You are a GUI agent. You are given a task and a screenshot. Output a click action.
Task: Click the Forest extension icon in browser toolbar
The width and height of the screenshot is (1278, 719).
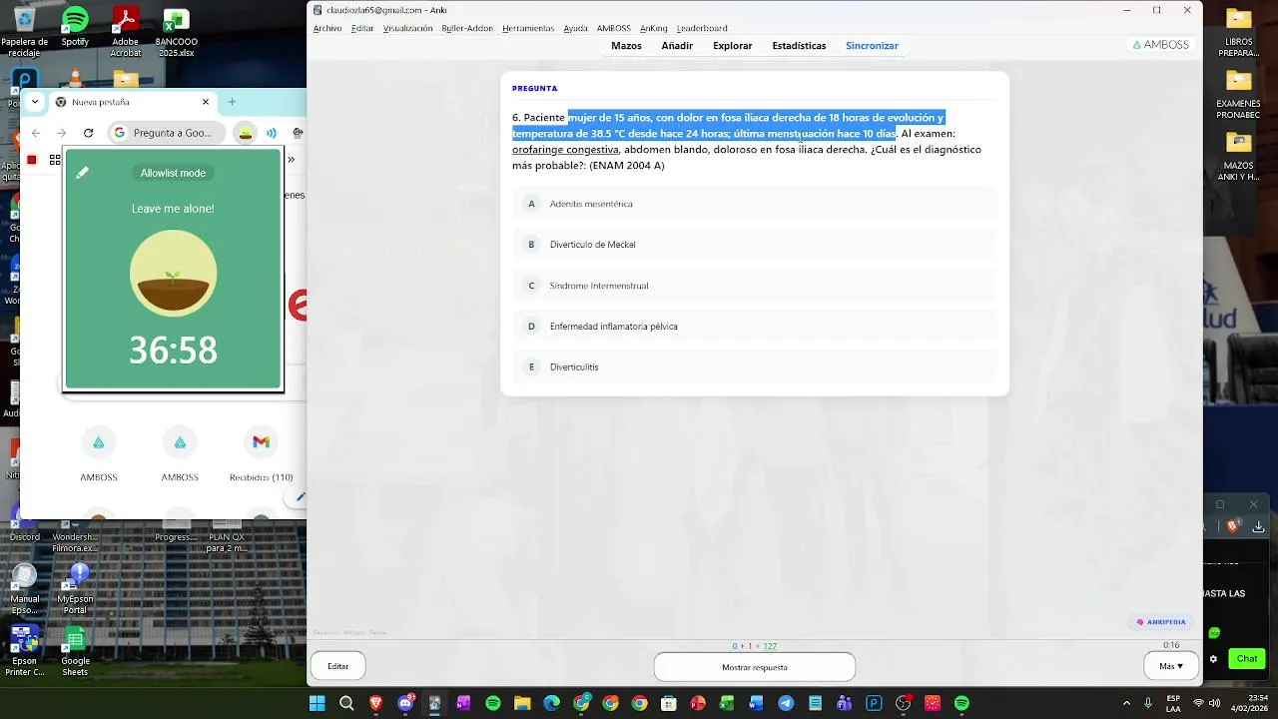tap(245, 133)
